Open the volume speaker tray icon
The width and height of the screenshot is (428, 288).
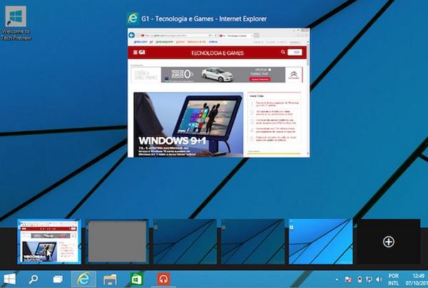(379, 279)
